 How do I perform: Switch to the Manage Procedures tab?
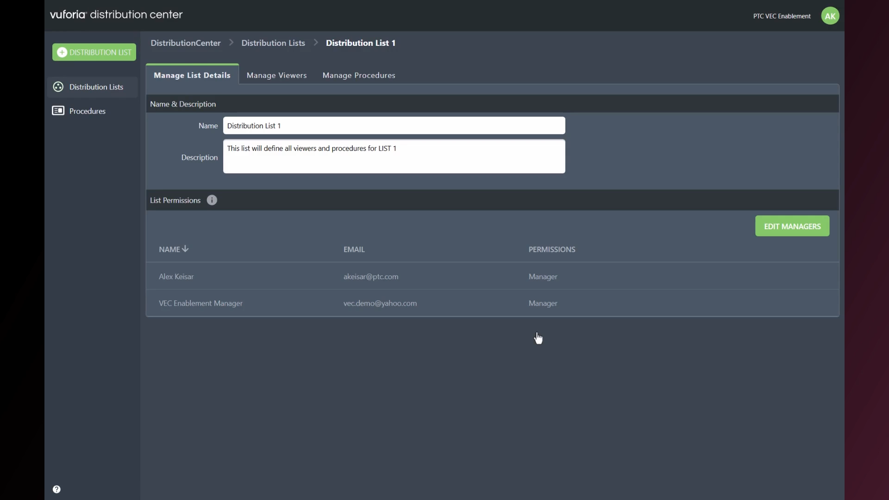tap(359, 75)
